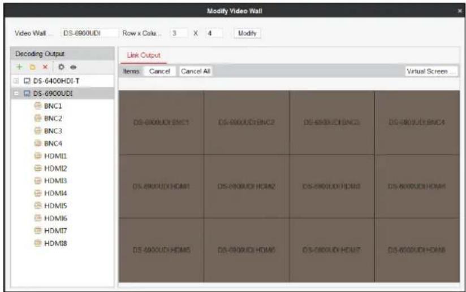This screenshot has width=466, height=292.
Task: Select the DS-6900UDI BNC2 wall cell
Action: coord(247,123)
